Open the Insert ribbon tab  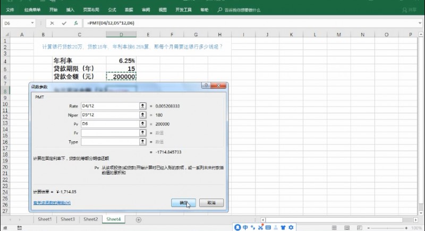coord(70,10)
